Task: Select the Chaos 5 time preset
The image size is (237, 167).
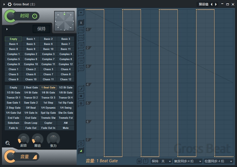Action: pos(14,74)
